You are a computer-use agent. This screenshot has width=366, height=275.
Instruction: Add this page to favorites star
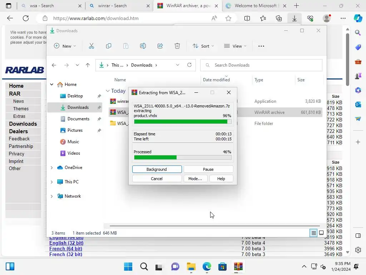click(228, 18)
